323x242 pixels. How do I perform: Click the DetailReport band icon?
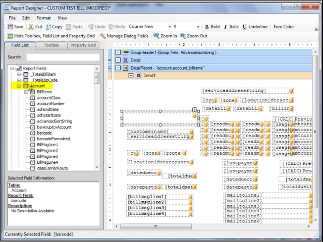tap(125, 68)
